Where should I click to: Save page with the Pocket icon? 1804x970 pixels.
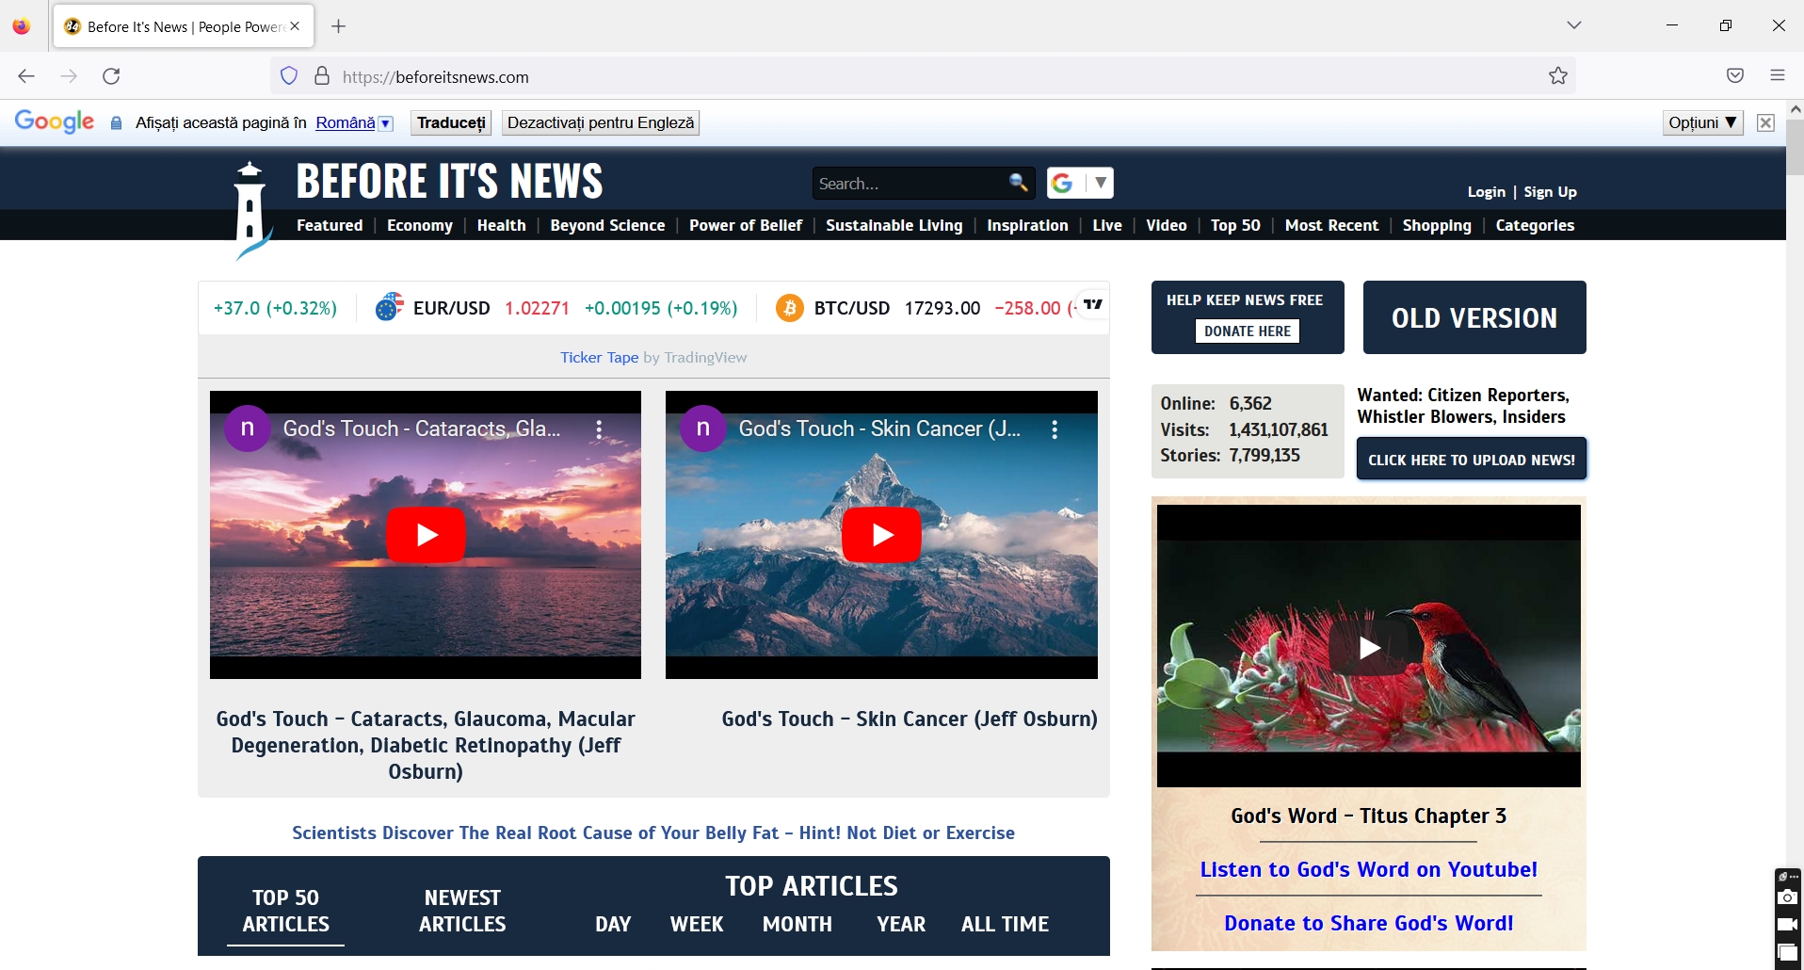1735,76
